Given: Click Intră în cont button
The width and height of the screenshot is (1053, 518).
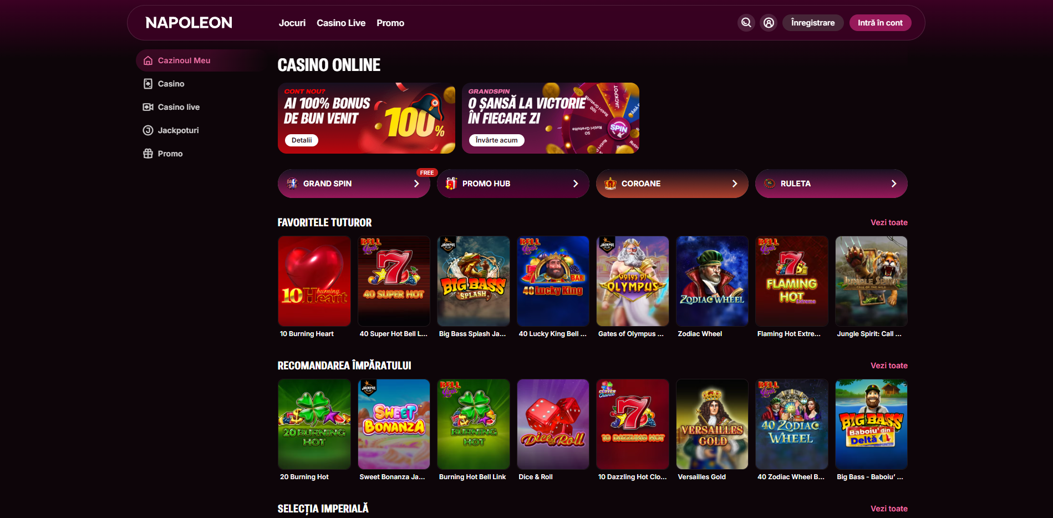Looking at the screenshot, I should [880, 23].
